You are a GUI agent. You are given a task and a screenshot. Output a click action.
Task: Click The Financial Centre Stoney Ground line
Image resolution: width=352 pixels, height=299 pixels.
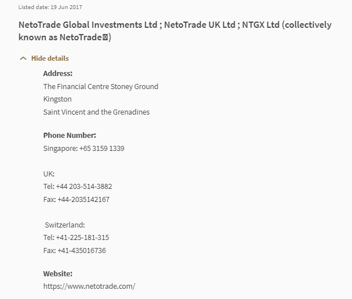(101, 86)
